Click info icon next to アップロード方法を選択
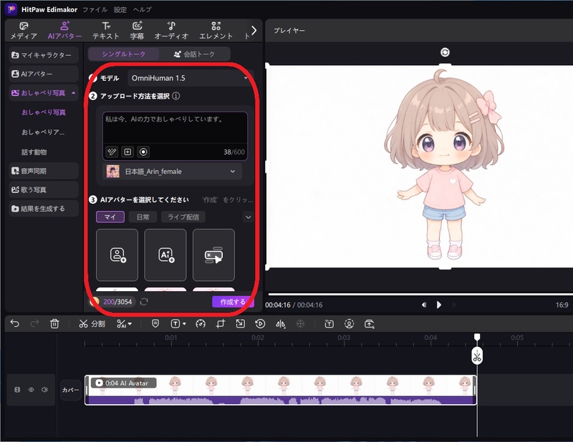The height and width of the screenshot is (442, 573). pyautogui.click(x=175, y=96)
